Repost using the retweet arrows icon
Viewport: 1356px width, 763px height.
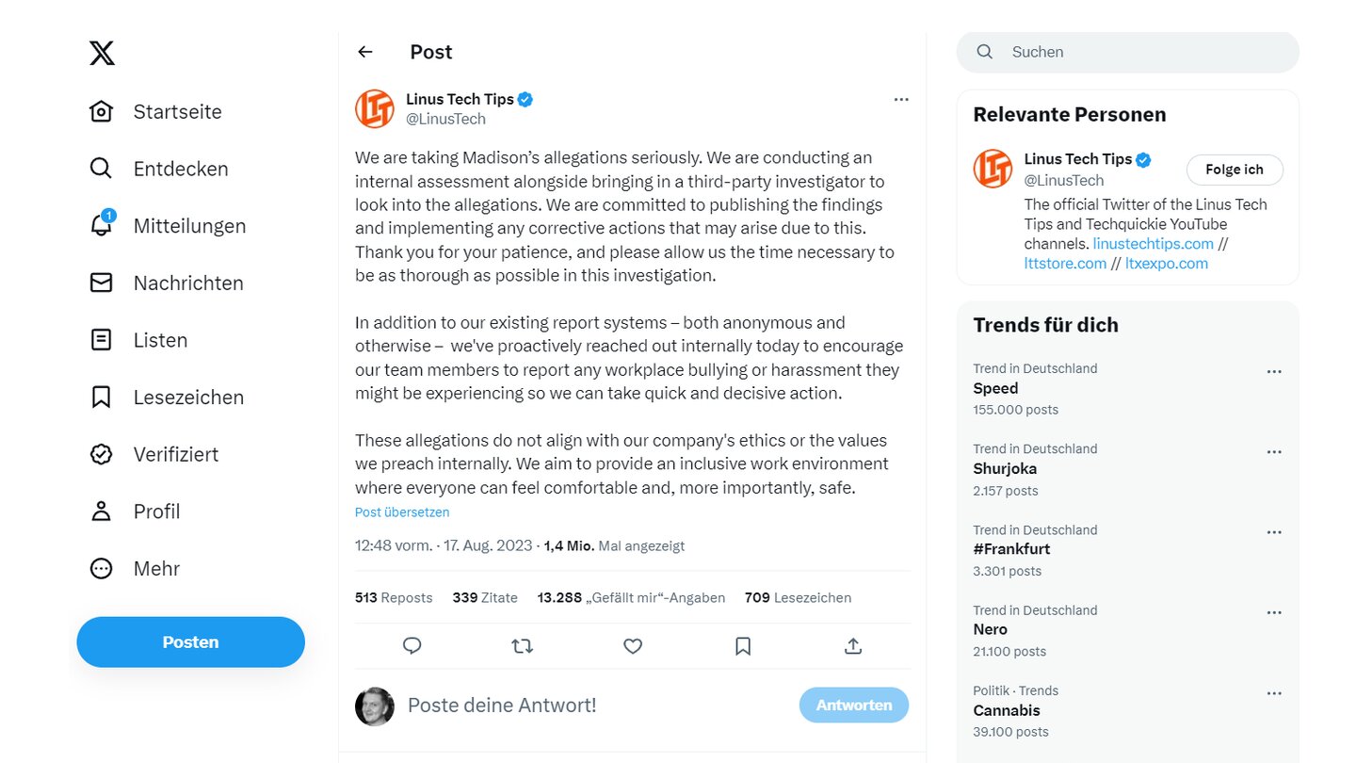[522, 645]
